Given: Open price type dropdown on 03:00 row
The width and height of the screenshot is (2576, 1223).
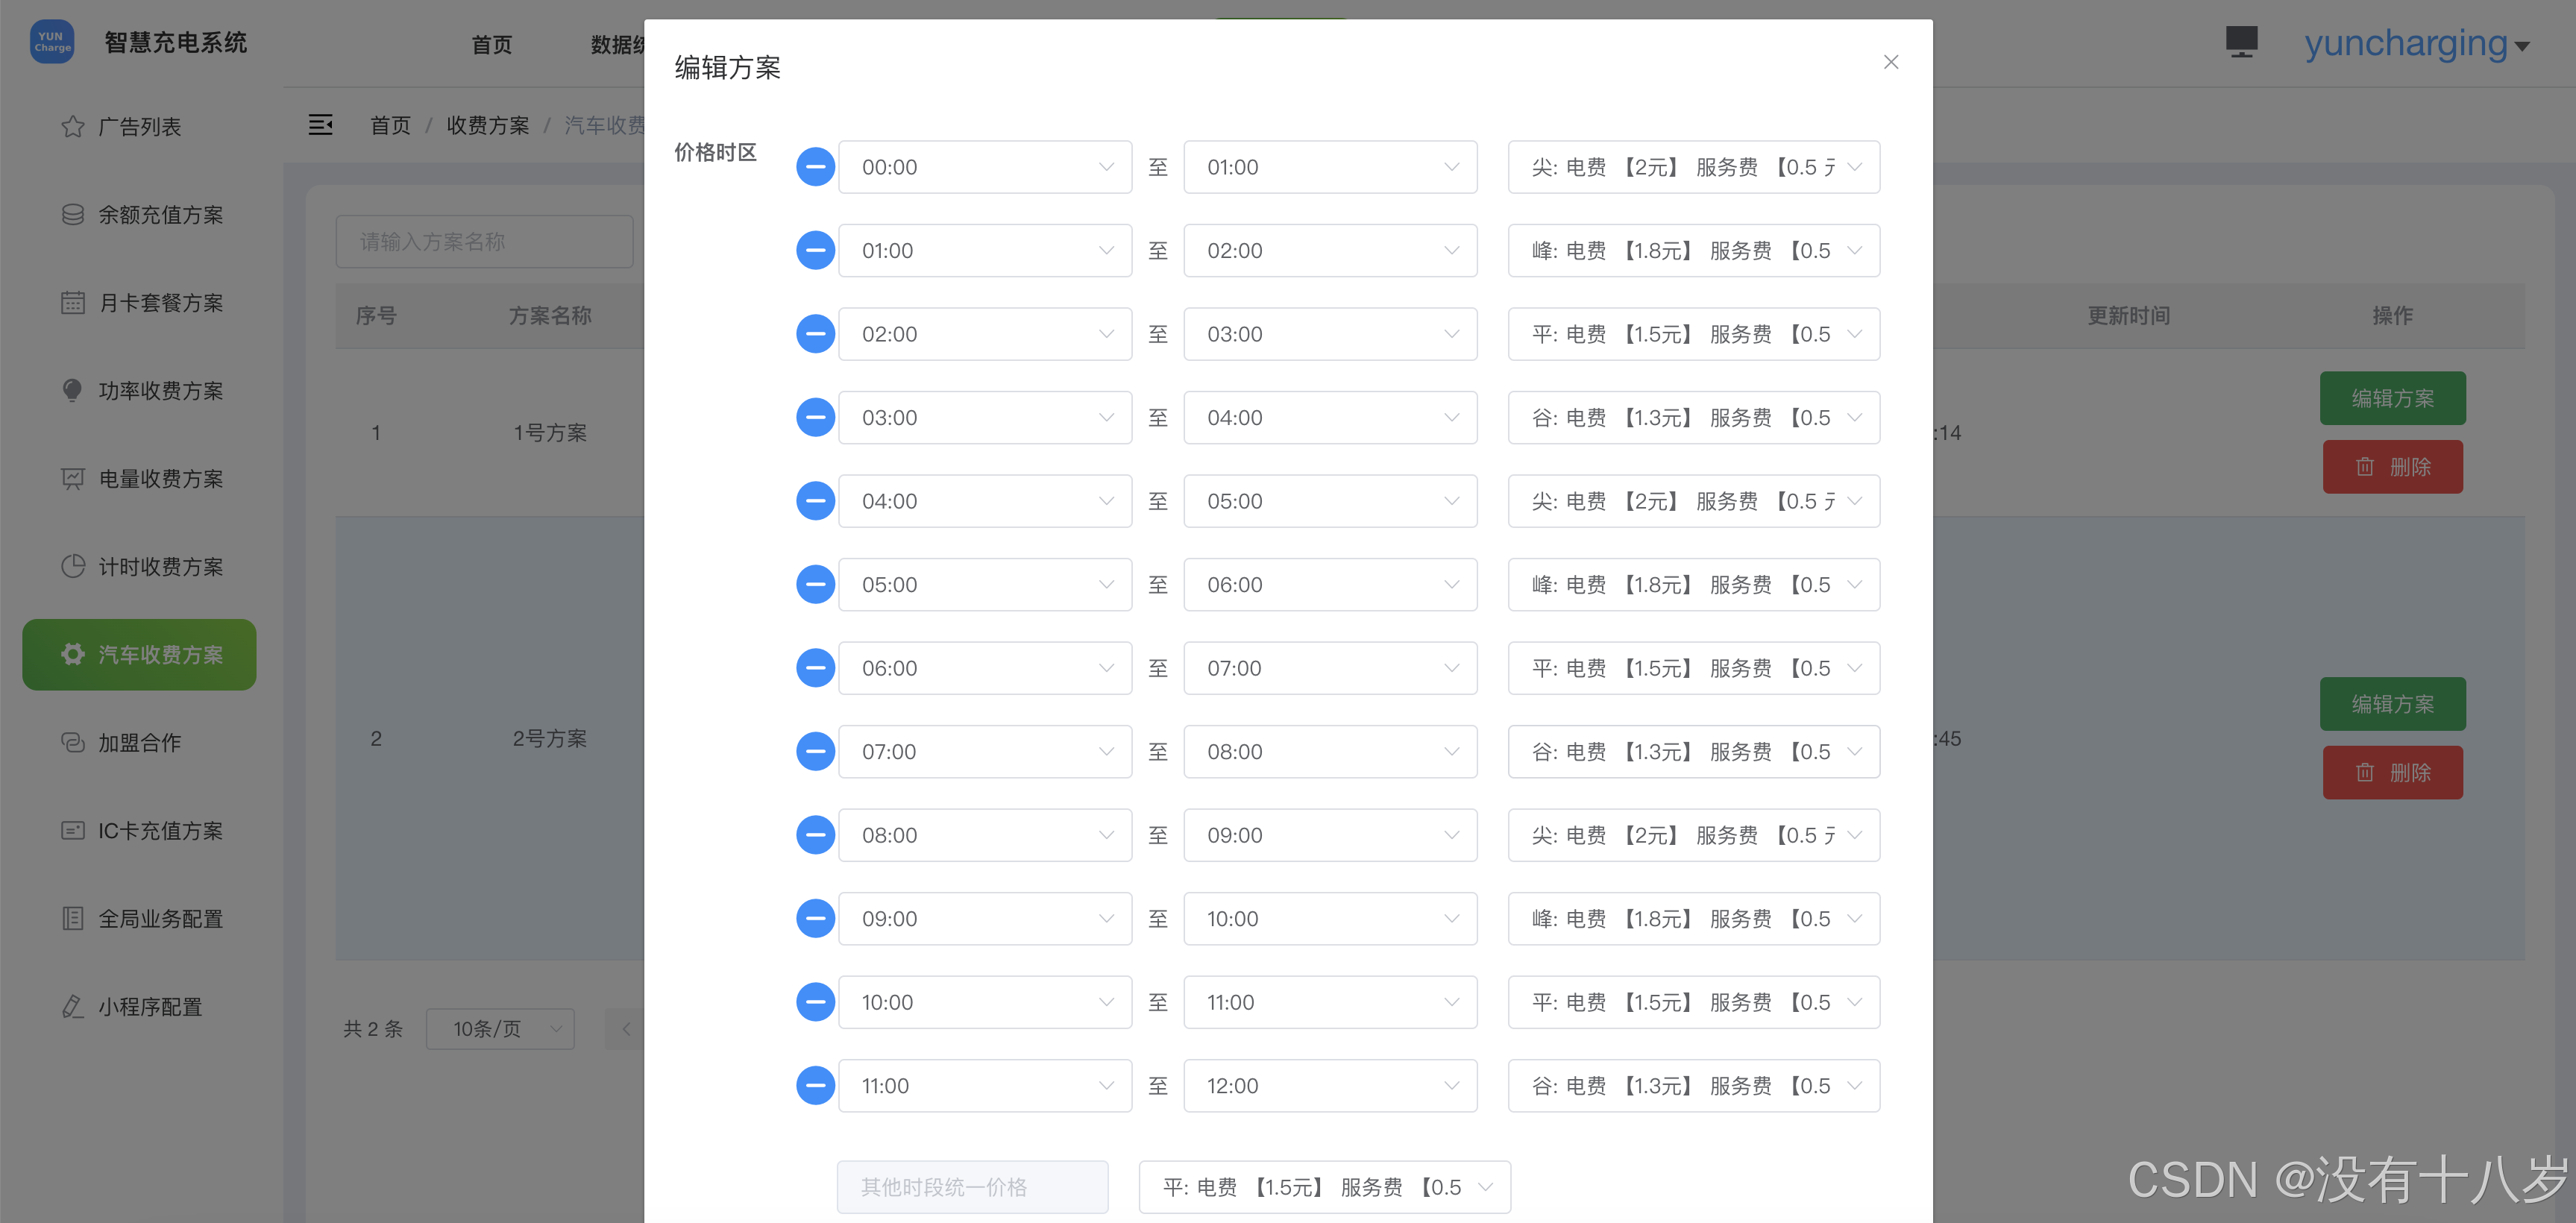Looking at the screenshot, I should pyautogui.click(x=1693, y=418).
